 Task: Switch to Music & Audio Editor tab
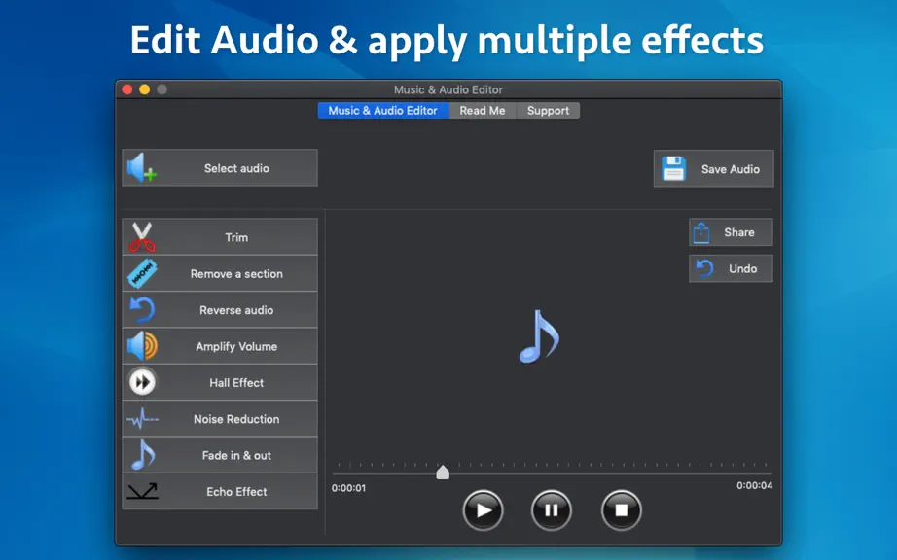pos(382,110)
